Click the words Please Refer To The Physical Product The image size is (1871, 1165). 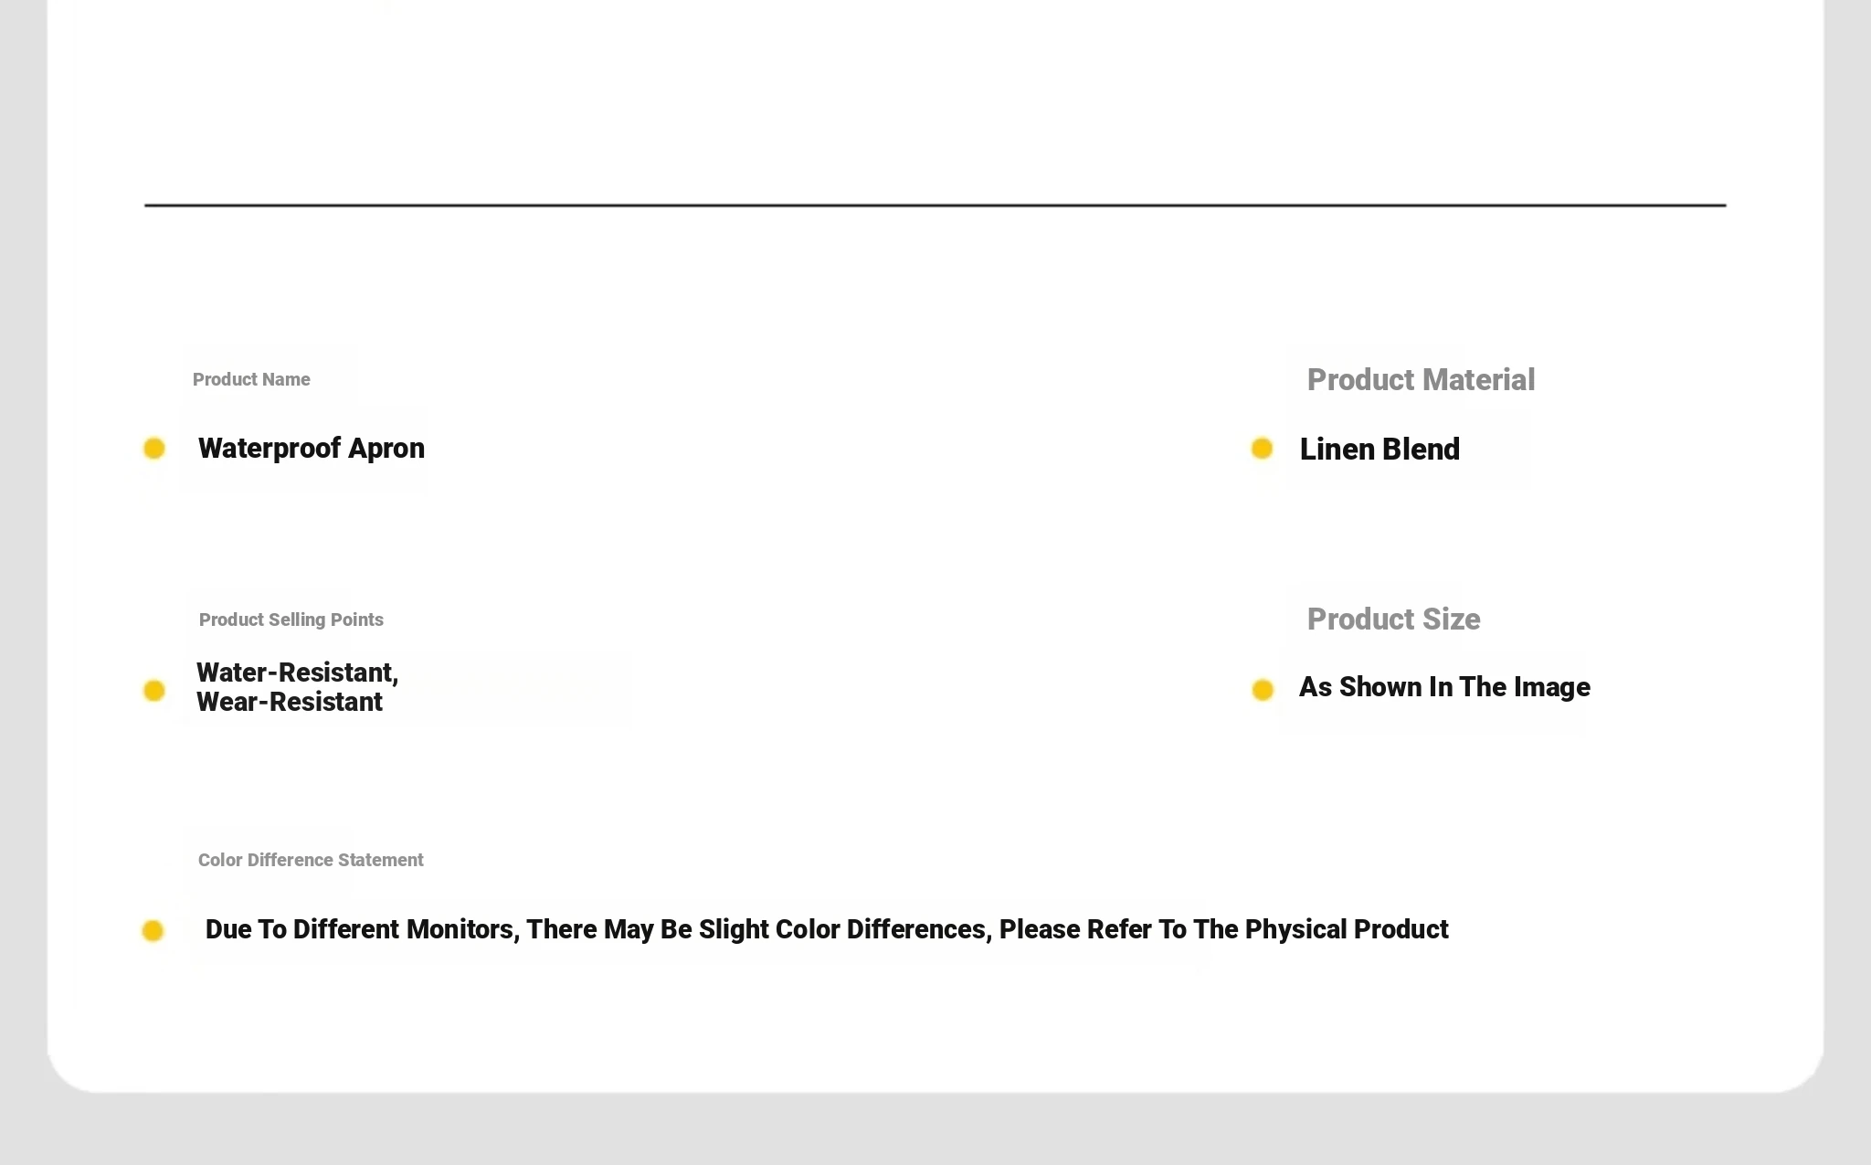coord(1224,929)
